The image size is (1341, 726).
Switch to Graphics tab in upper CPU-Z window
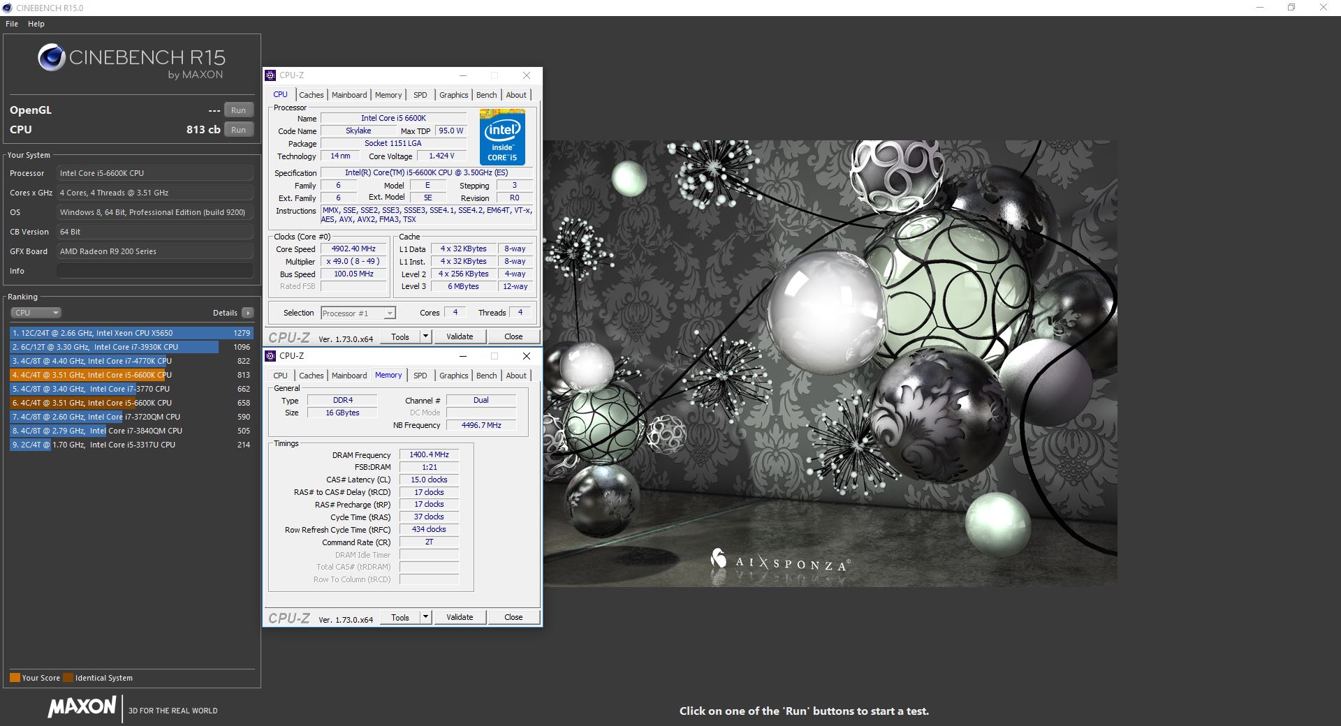[454, 95]
